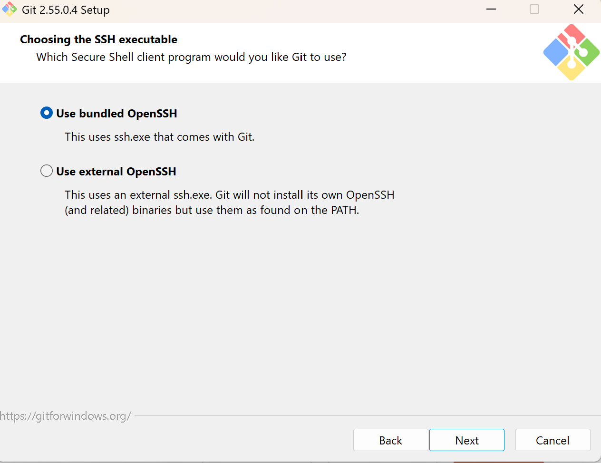
Task: Click the 'Git 2.55.0.4 Setup' title text
Action: (66, 10)
